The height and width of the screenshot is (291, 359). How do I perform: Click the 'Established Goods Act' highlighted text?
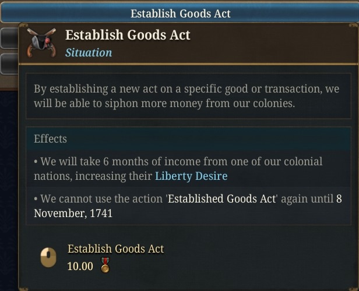[x=222, y=198]
